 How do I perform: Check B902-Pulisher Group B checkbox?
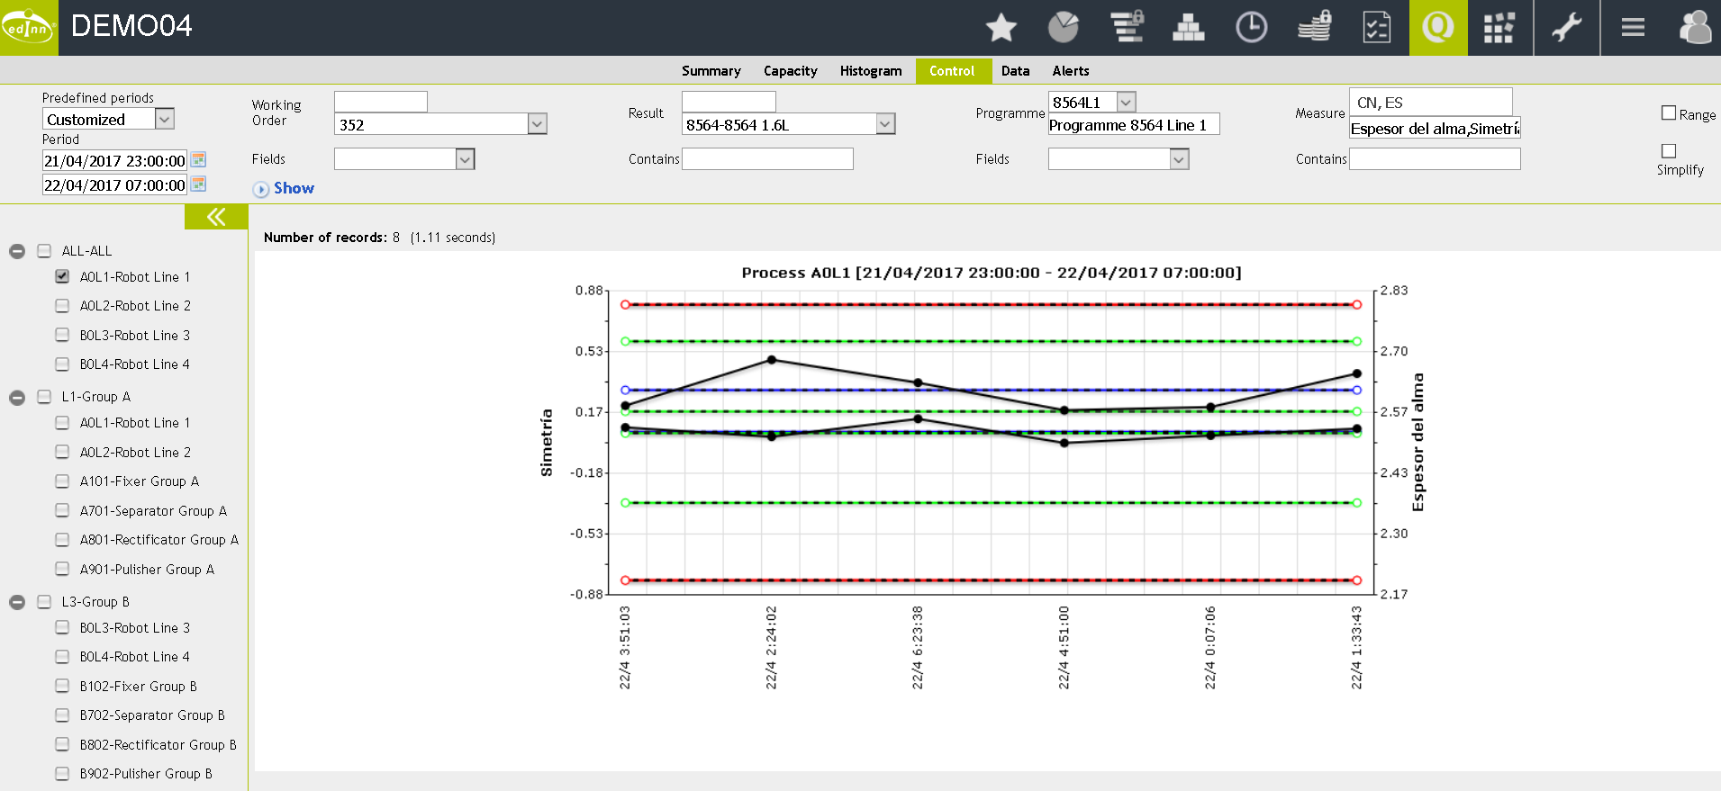62,774
